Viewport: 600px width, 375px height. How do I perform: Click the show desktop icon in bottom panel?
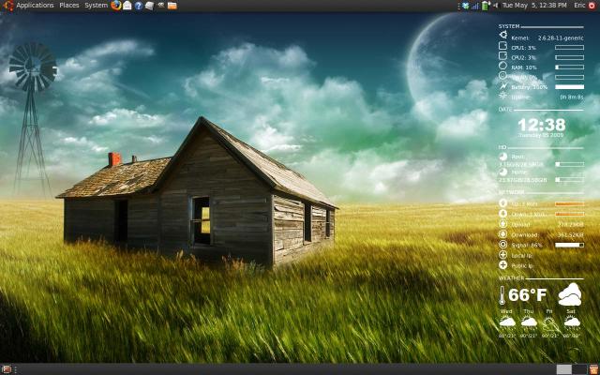click(x=7, y=369)
